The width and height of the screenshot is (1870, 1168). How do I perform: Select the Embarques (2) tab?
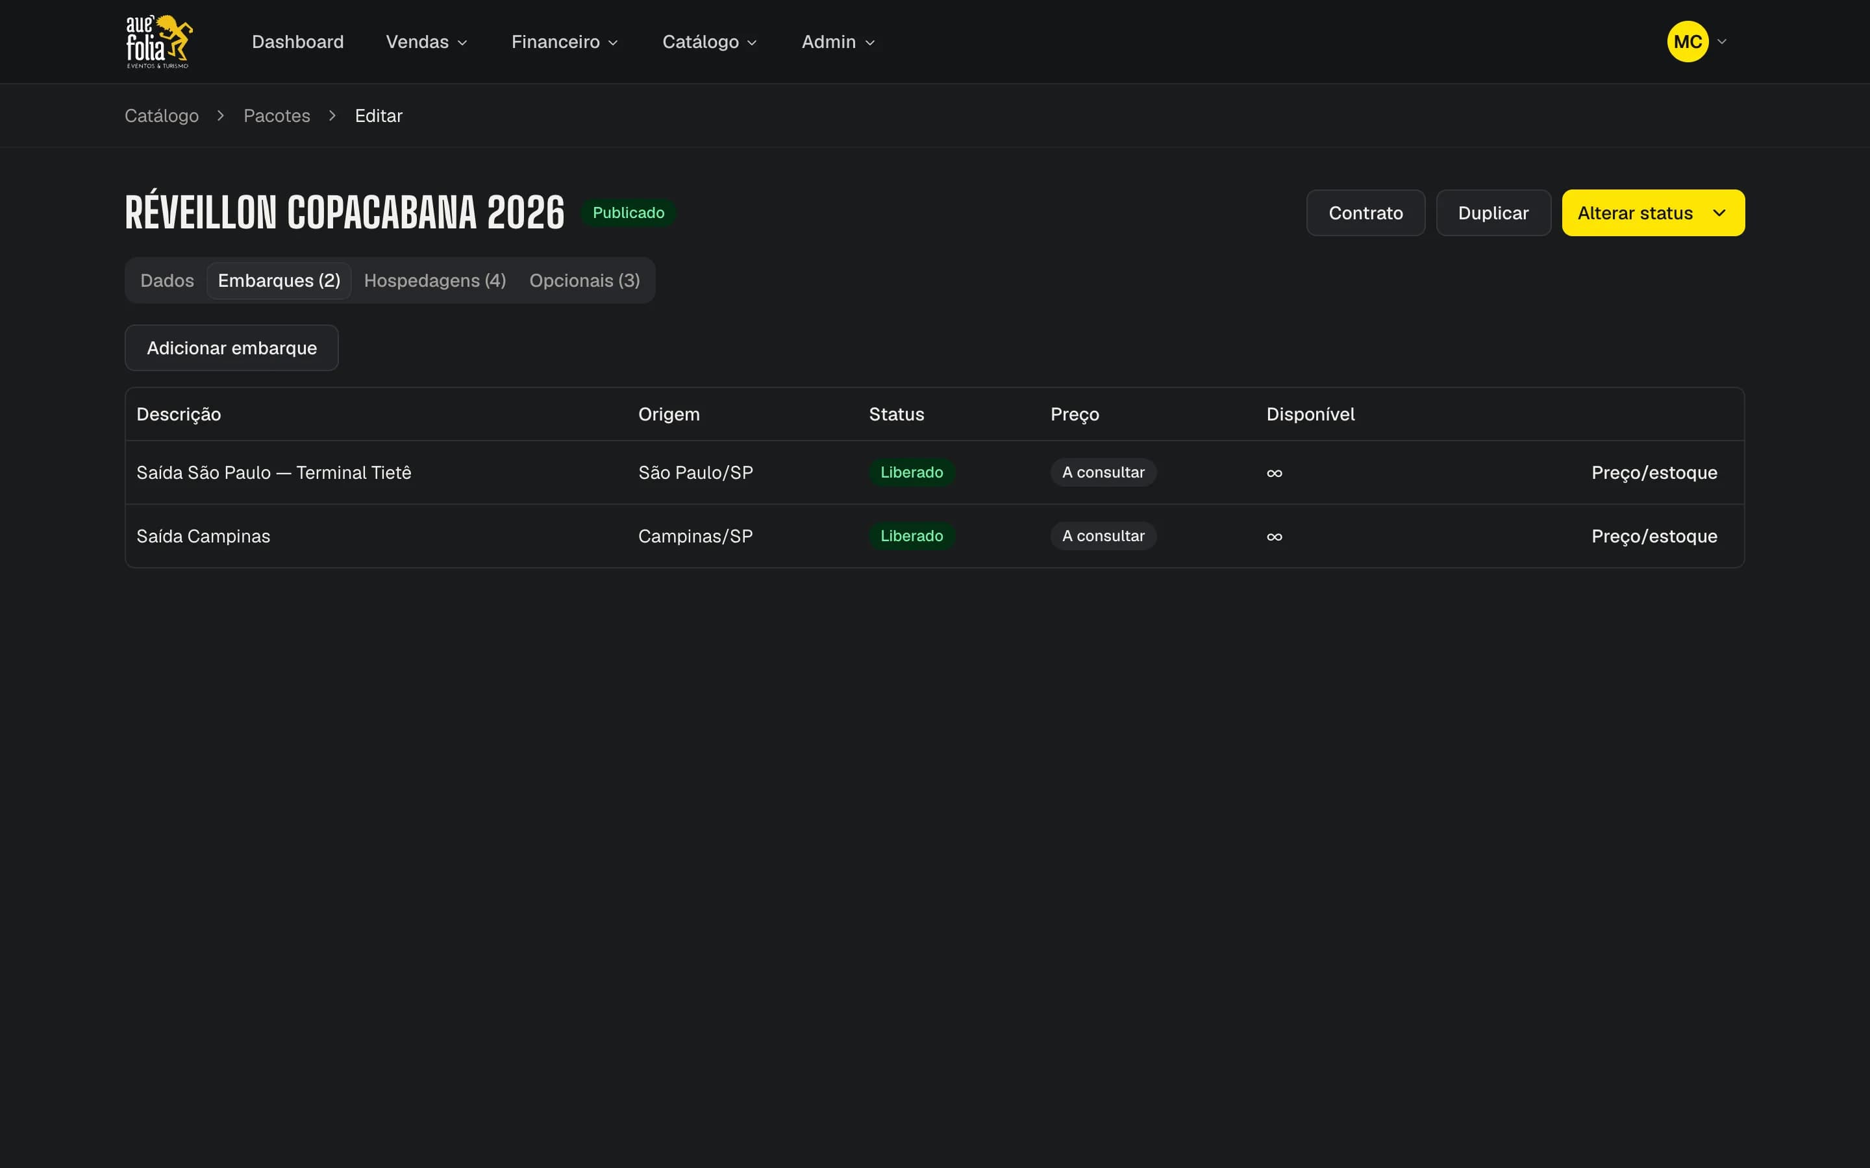pos(279,280)
